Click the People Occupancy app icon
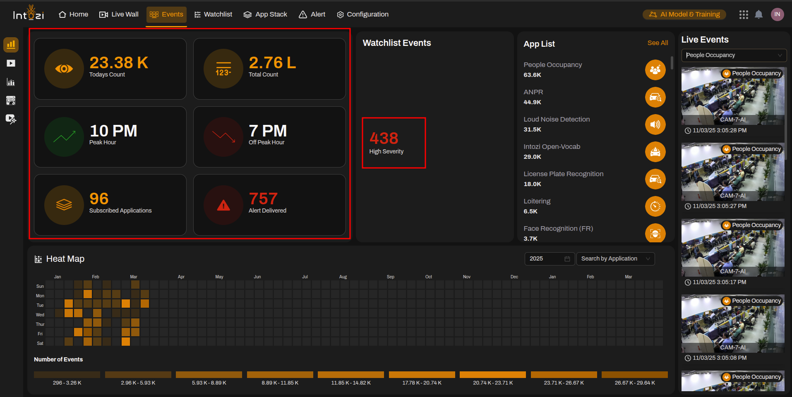792x397 pixels. point(655,70)
